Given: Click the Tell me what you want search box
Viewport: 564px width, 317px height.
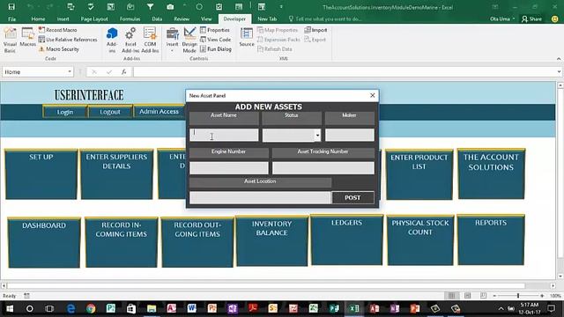Looking at the screenshot, I should (x=325, y=18).
